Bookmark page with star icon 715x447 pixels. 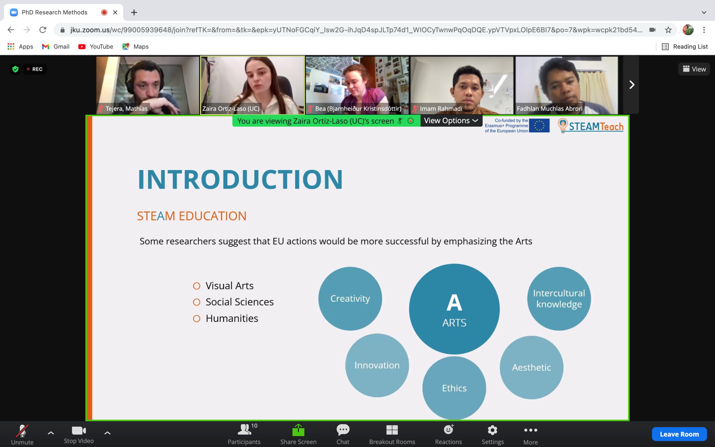tap(668, 30)
